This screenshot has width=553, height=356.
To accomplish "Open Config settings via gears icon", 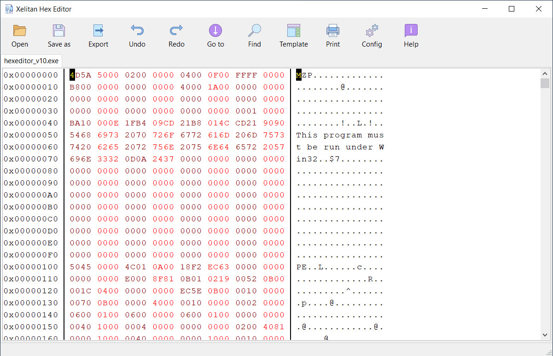I will pyautogui.click(x=372, y=31).
